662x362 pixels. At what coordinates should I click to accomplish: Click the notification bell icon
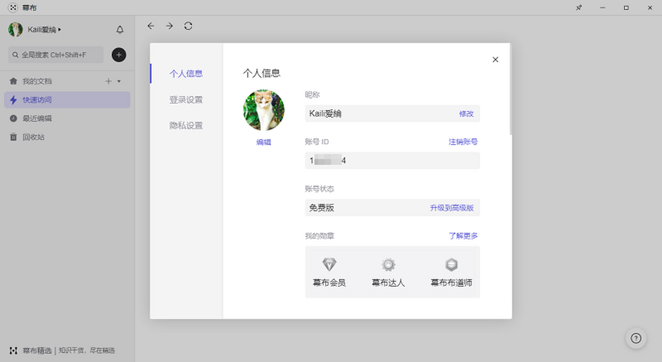120,30
